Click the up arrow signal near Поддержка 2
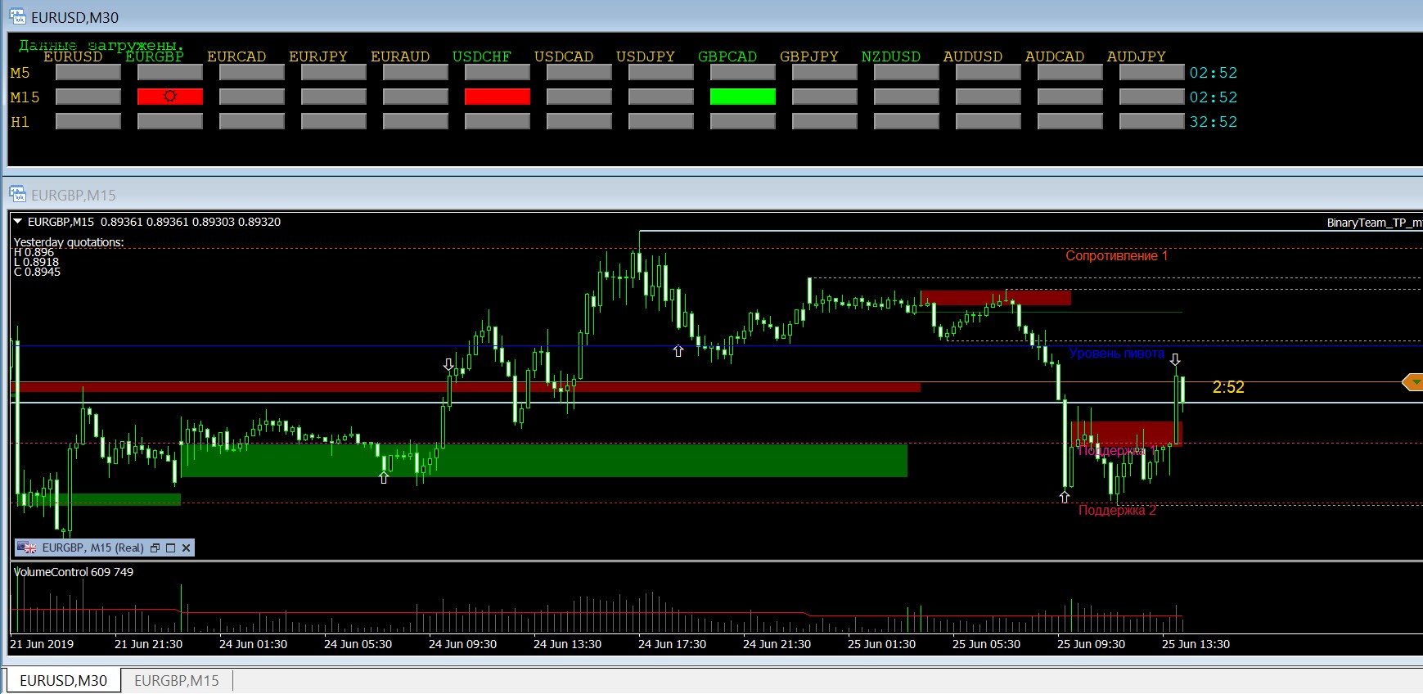This screenshot has width=1423, height=694. point(1065,497)
